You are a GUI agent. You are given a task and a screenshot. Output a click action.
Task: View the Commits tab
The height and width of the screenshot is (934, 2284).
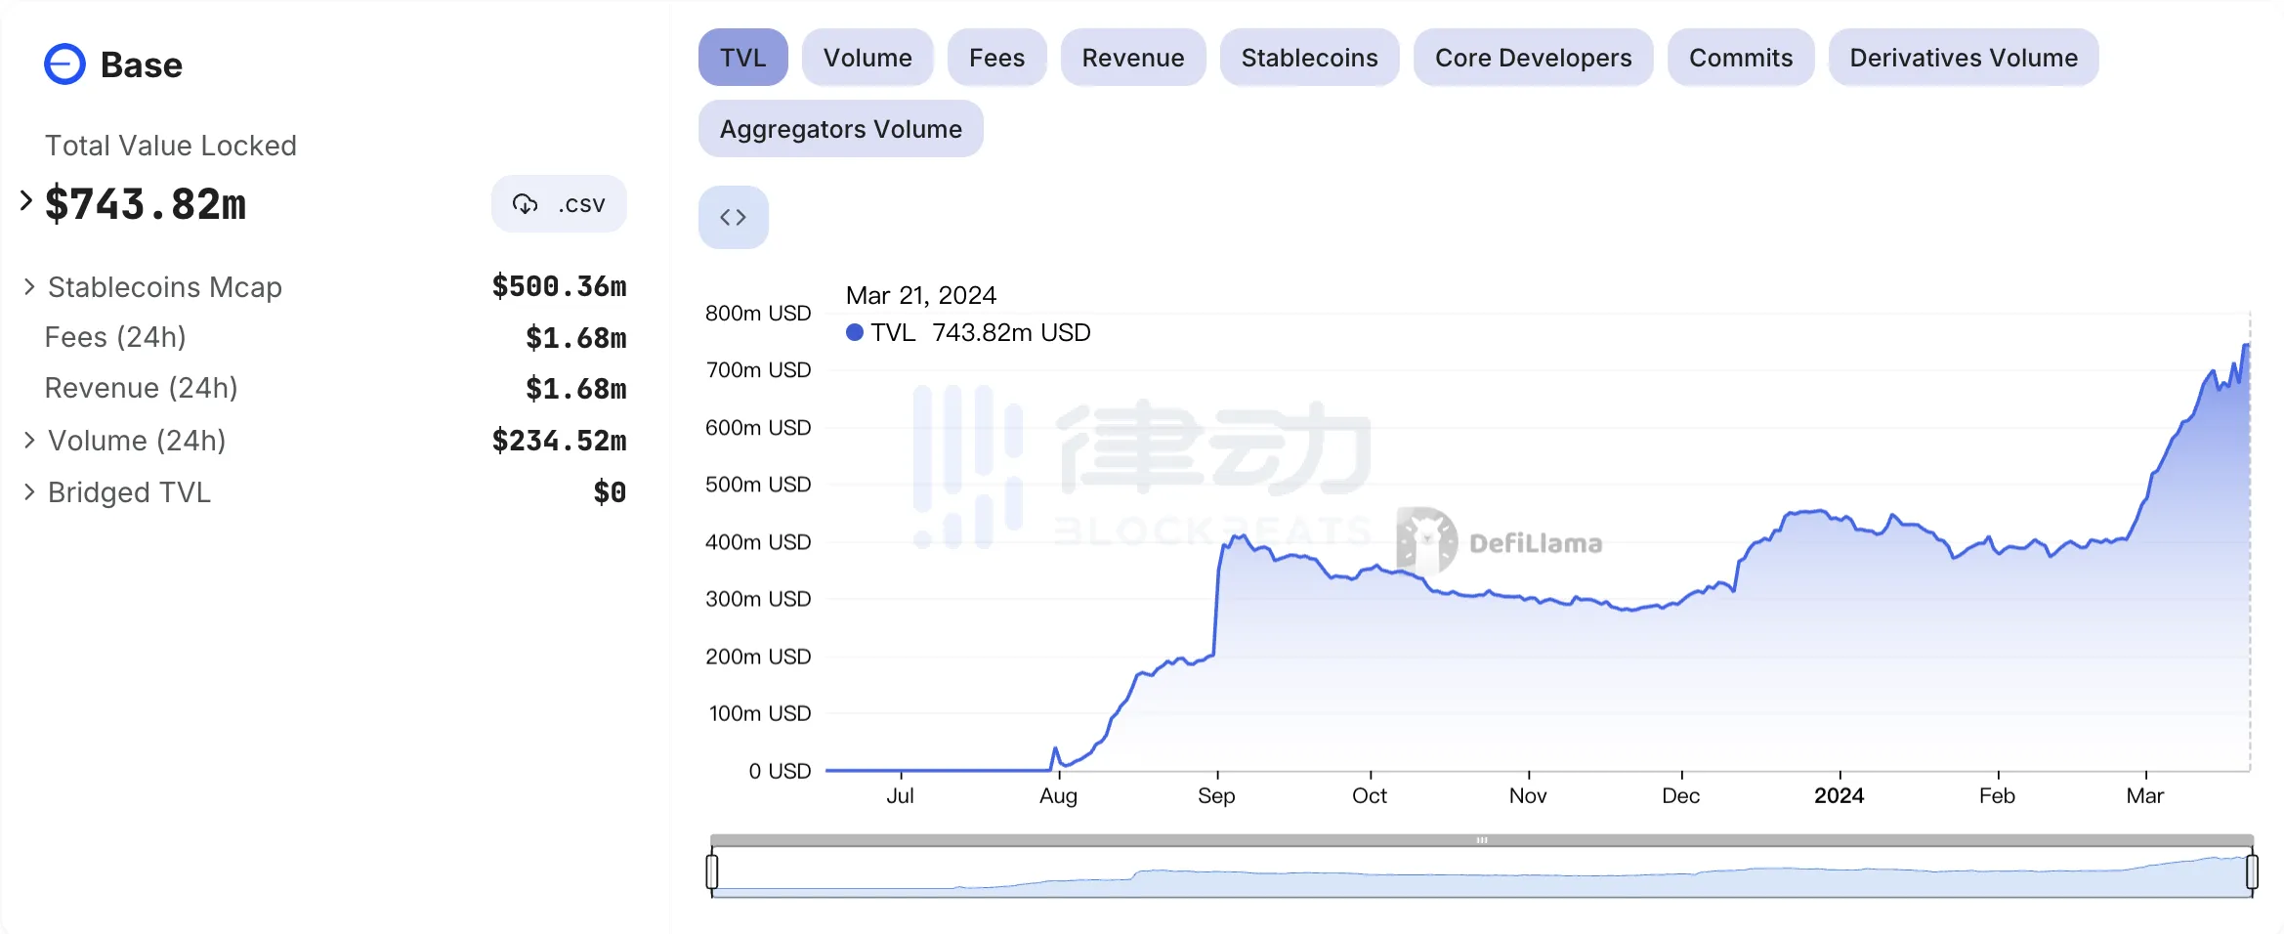pyautogui.click(x=1740, y=57)
